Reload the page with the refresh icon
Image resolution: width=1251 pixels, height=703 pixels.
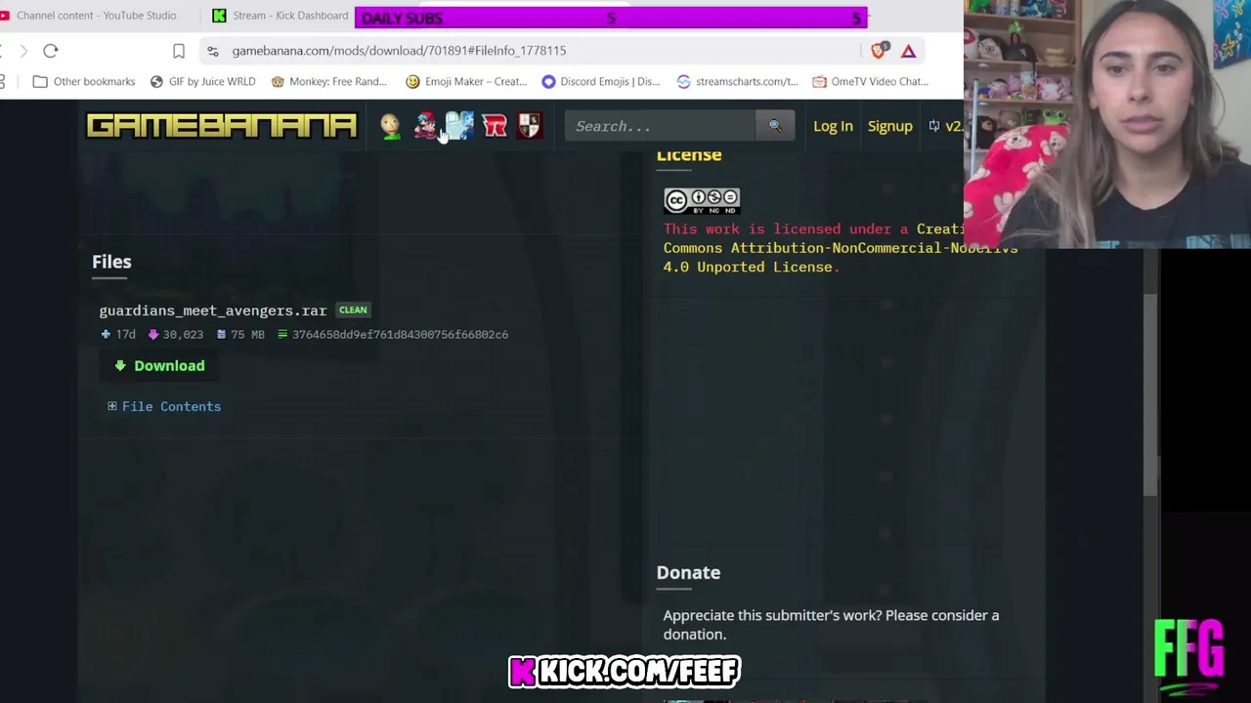(x=51, y=51)
